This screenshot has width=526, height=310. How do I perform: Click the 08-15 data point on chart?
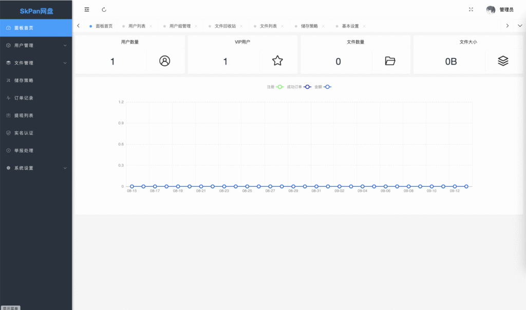(132, 186)
